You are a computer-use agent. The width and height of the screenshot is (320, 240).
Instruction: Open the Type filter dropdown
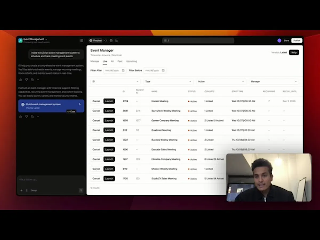point(168,81)
